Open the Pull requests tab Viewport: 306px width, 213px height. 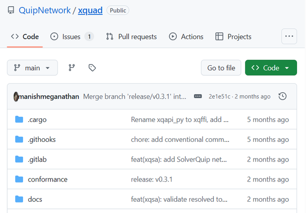[x=131, y=36]
